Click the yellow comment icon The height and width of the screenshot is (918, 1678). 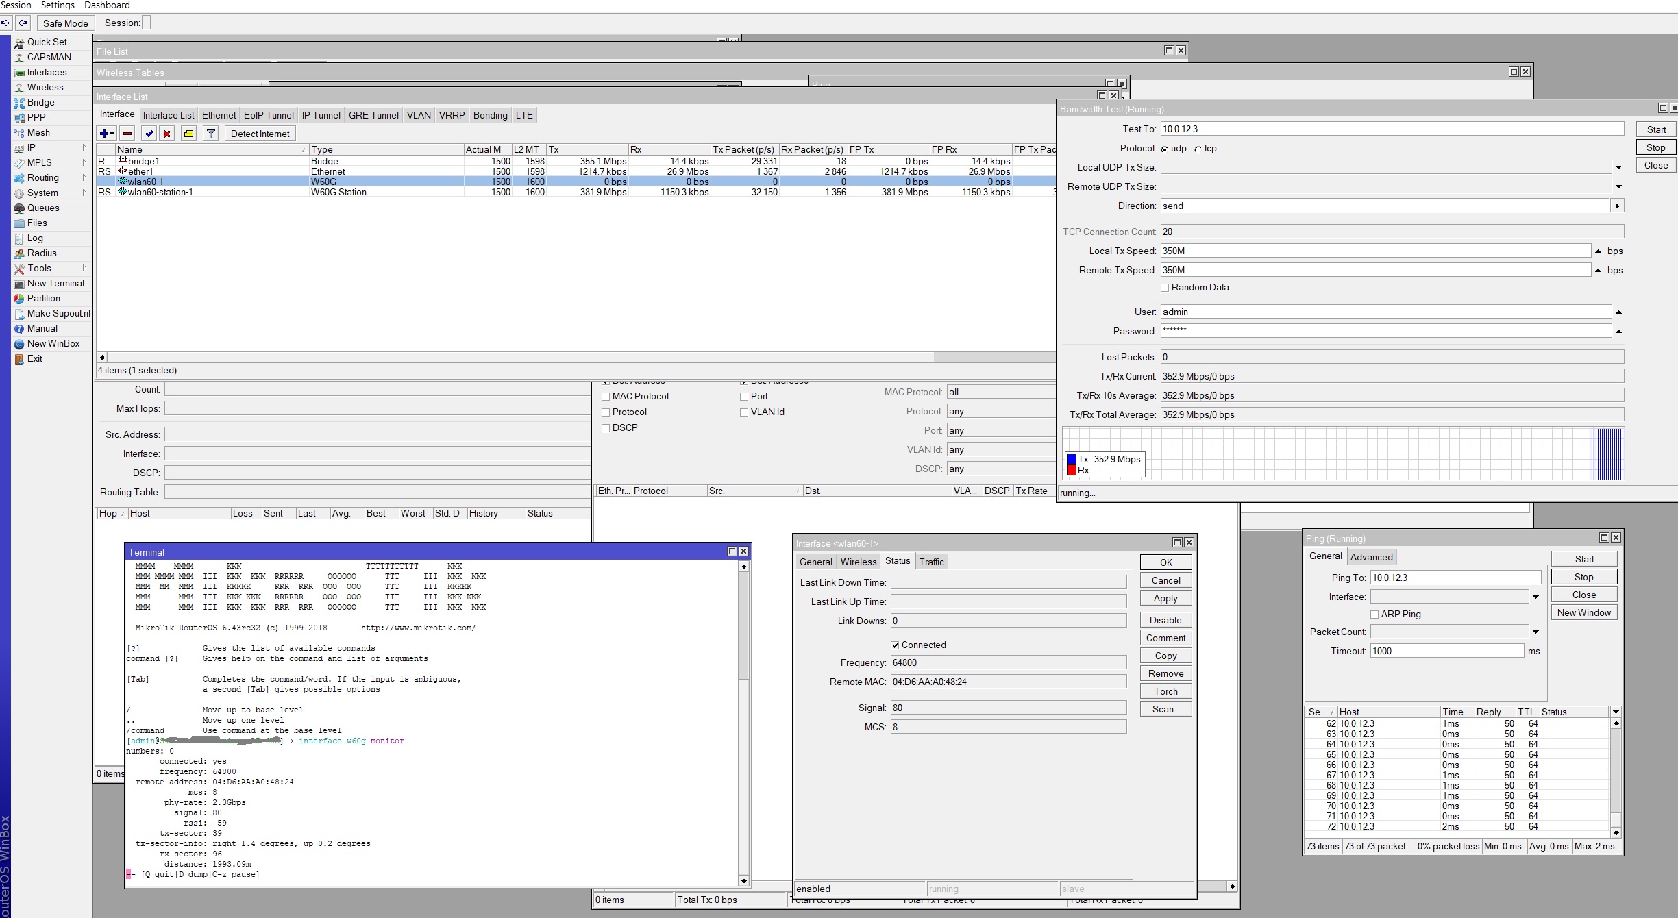[x=188, y=134]
